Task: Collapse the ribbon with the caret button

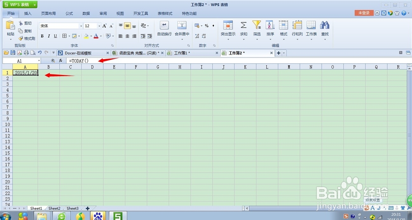Action: [377, 13]
